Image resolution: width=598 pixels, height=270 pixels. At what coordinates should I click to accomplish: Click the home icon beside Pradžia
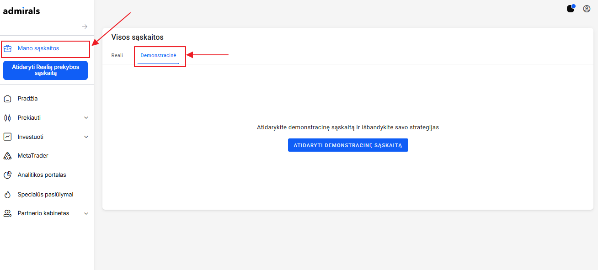7,99
